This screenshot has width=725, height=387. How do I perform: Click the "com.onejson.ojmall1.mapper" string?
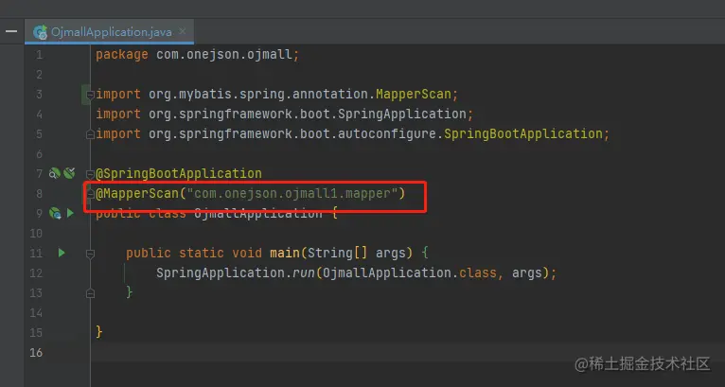coord(291,193)
